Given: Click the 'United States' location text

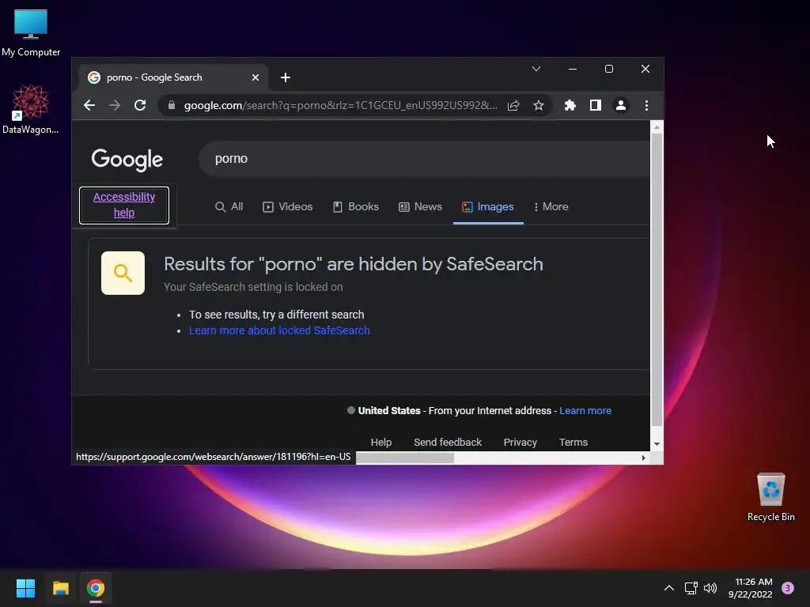Looking at the screenshot, I should (389, 411).
